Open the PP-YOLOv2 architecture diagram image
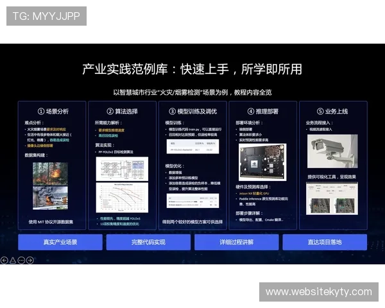This screenshot has width=385, height=308. pyautogui.click(x=122, y=169)
